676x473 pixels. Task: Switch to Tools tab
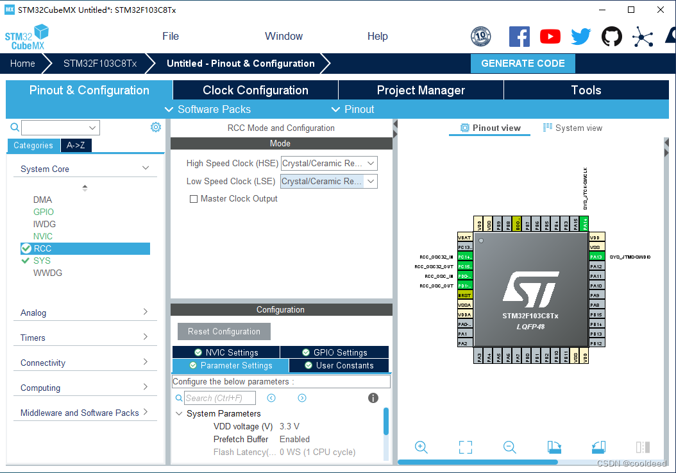point(586,90)
